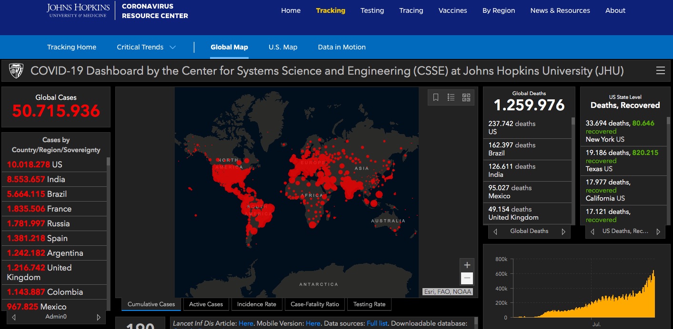Select the Incidence Rate map tab

[257, 304]
